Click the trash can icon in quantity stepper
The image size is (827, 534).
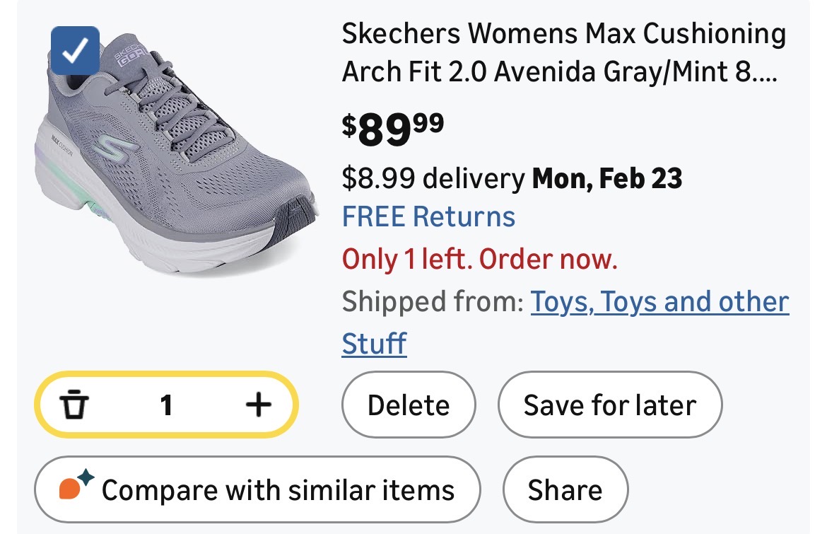(x=74, y=405)
